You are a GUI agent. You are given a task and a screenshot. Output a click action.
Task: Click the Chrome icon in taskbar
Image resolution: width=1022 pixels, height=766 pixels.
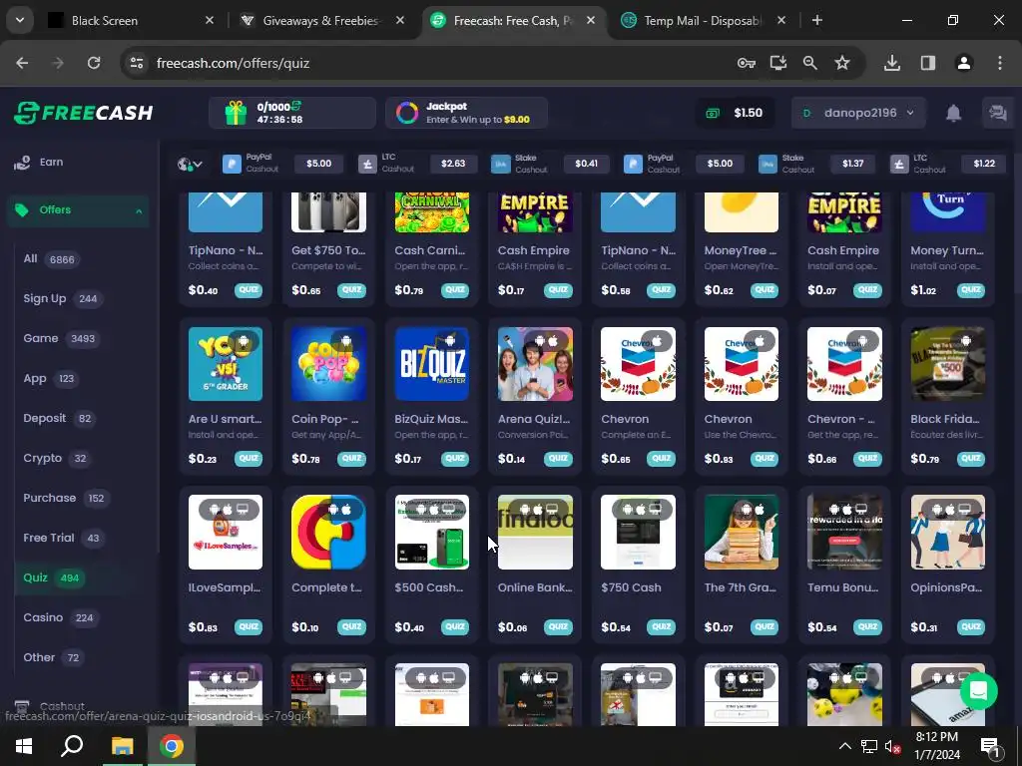tap(172, 746)
